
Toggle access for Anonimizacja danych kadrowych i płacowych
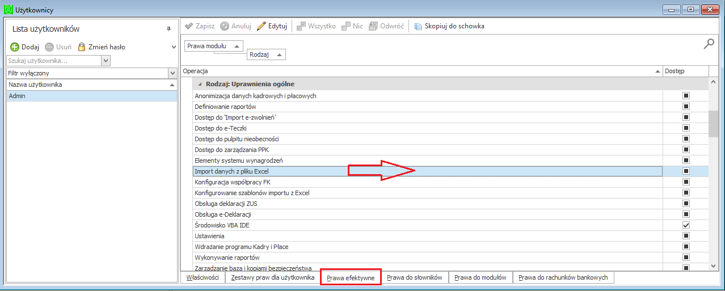click(x=686, y=96)
